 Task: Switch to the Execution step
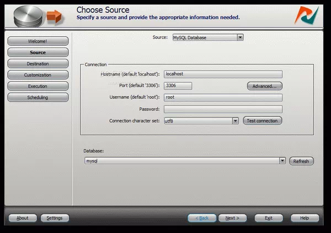[38, 86]
